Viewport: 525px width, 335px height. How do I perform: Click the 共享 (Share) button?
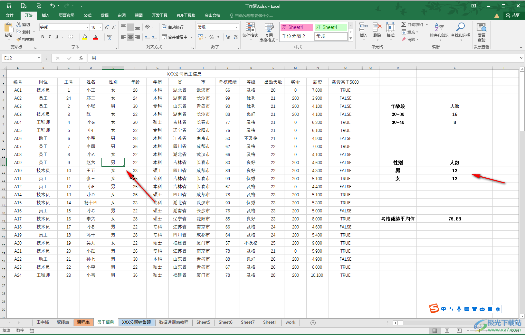tap(513, 15)
